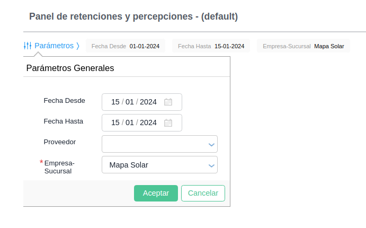Click the year 2024 in Fecha Hasta

point(148,122)
